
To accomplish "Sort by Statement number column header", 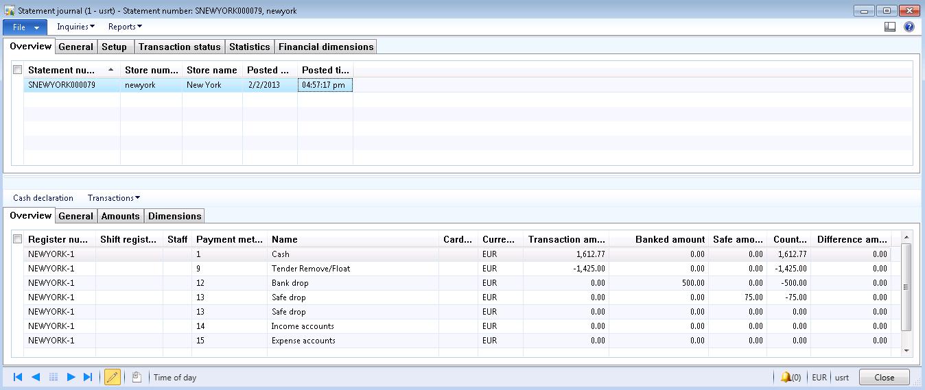I will click(x=72, y=70).
